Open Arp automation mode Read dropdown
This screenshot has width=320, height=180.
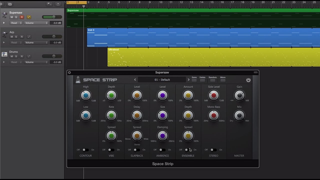16,42
